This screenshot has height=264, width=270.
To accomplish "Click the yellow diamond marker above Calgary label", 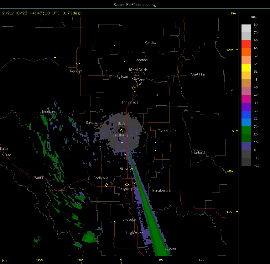I will pos(127,185).
